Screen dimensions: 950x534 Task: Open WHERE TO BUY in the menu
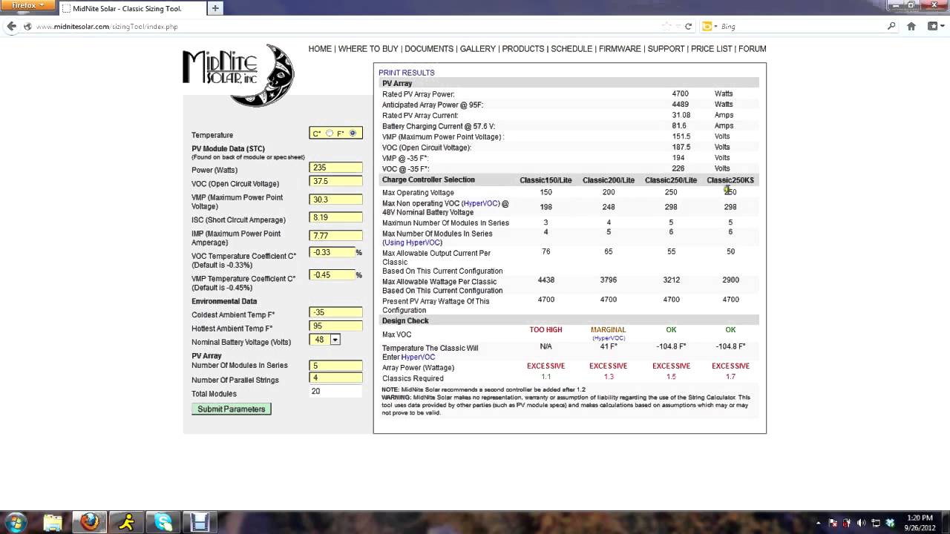point(368,49)
